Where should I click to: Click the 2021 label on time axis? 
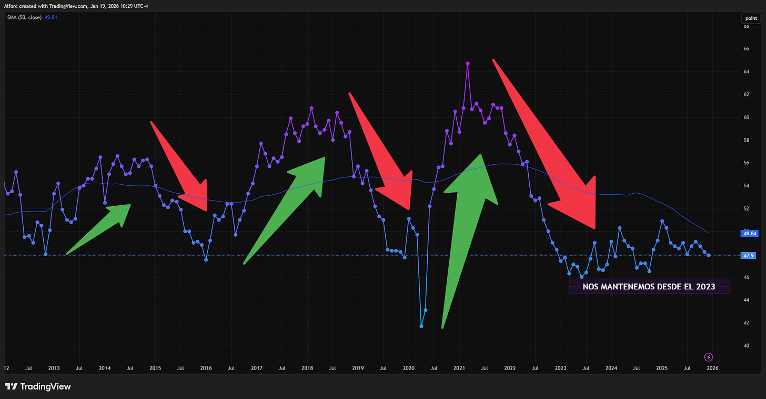pyautogui.click(x=459, y=368)
